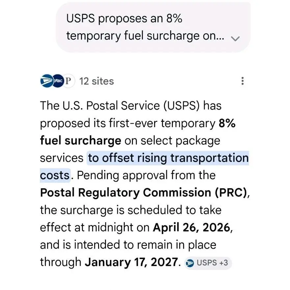This screenshot has height=290, width=290.
Task: Click the first paragraph line about U.S. Postal Service
Action: coord(131,106)
